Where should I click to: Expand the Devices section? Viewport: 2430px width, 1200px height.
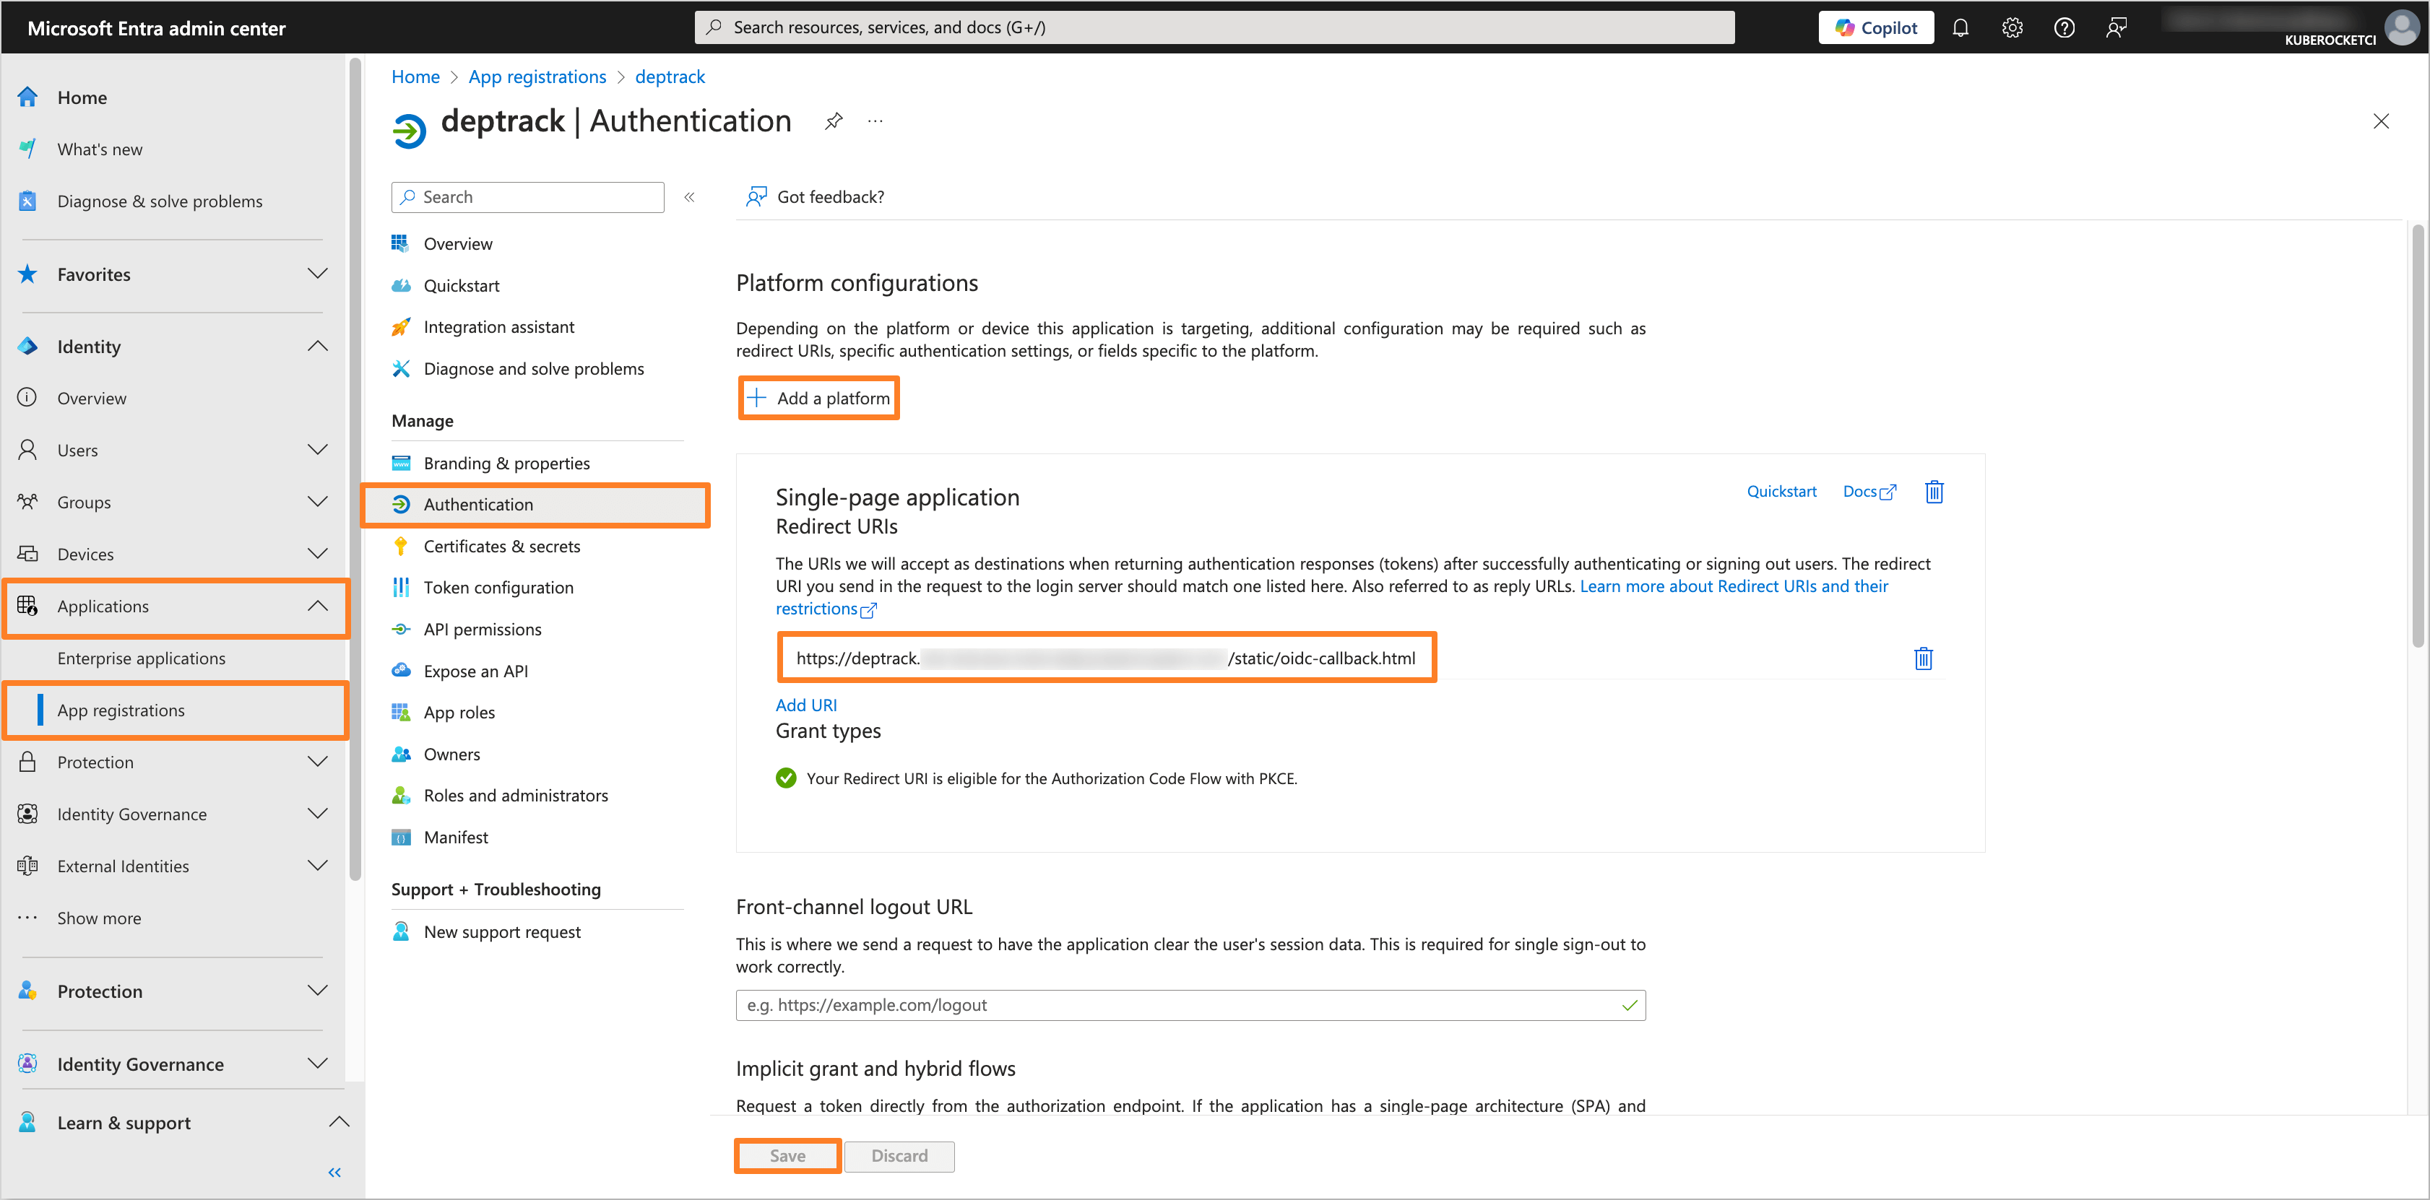tap(318, 553)
